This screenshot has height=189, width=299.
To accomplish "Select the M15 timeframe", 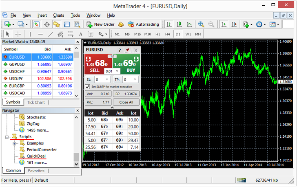I will point(137,34).
